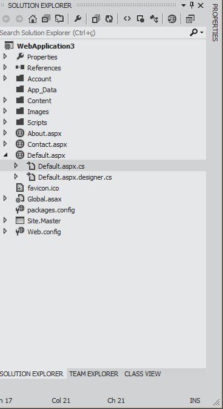The height and width of the screenshot is (409, 223).
Task: Open the collapsed Properties side panel tab
Action: tap(215, 22)
